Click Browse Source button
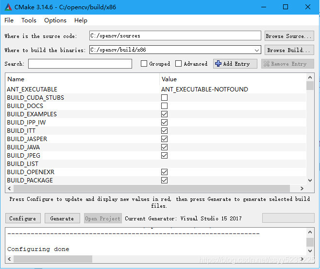Screen dimensions: 320x269 click(x=289, y=36)
